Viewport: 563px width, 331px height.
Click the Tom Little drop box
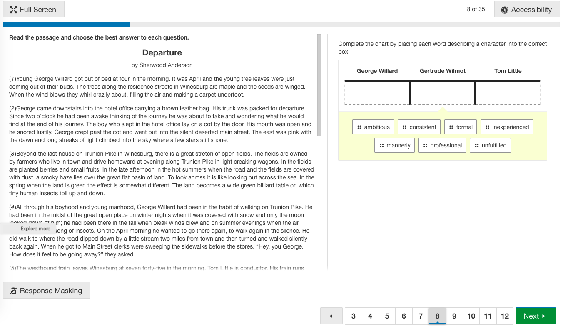coord(508,92)
